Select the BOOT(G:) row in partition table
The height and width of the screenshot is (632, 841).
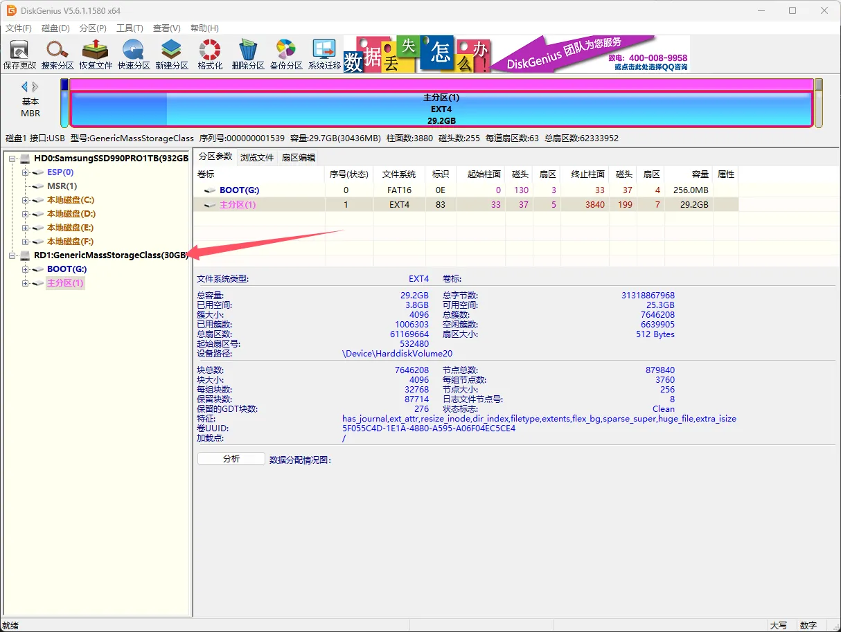click(239, 190)
